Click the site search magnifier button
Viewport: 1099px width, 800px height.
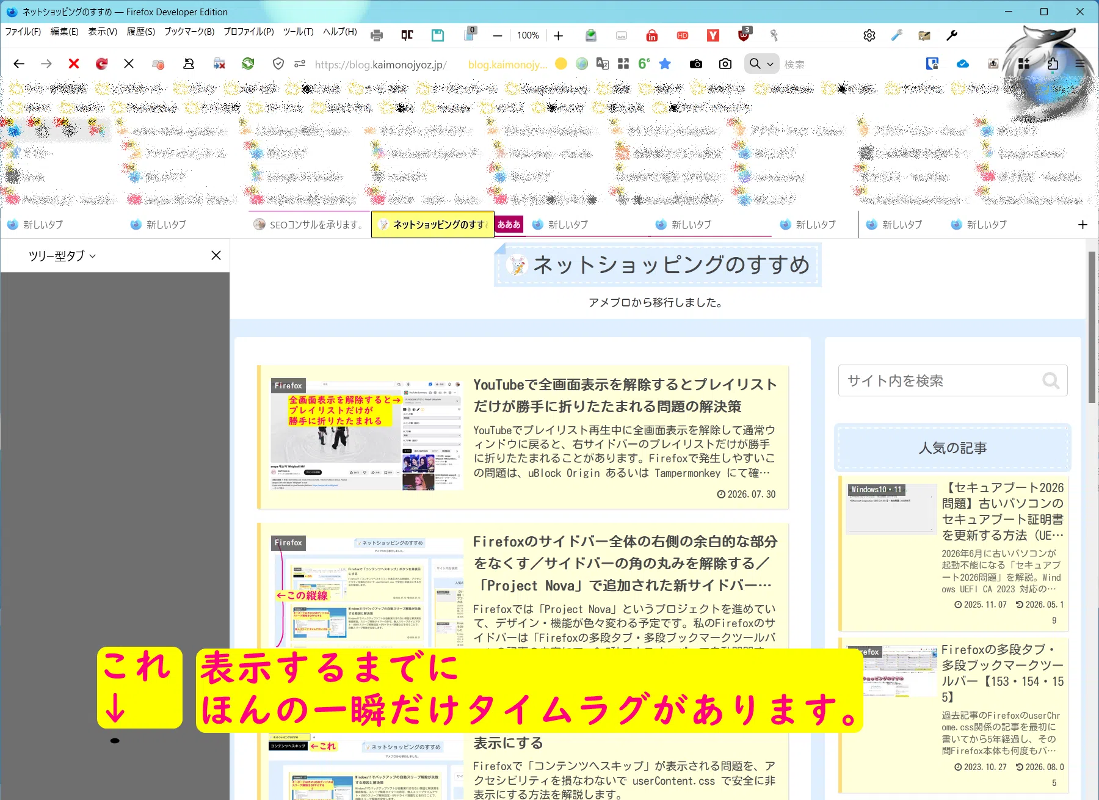[x=1051, y=380]
